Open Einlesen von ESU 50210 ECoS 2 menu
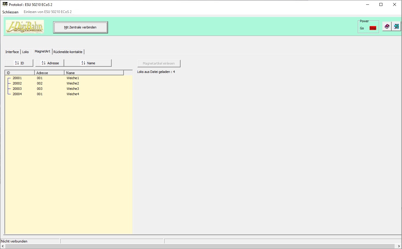Image resolution: width=402 pixels, height=249 pixels. click(48, 12)
